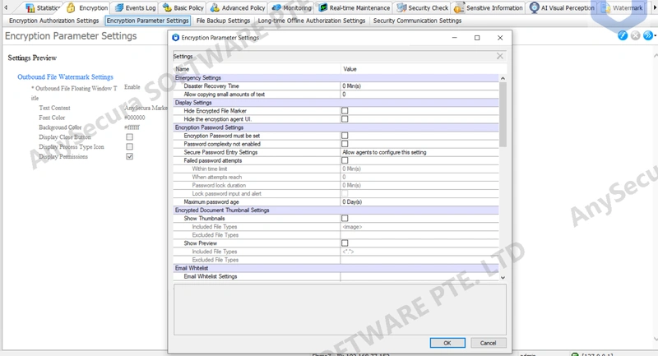Toggle Password complexity not enabled checkbox
This screenshot has width=658, height=356.
point(345,144)
